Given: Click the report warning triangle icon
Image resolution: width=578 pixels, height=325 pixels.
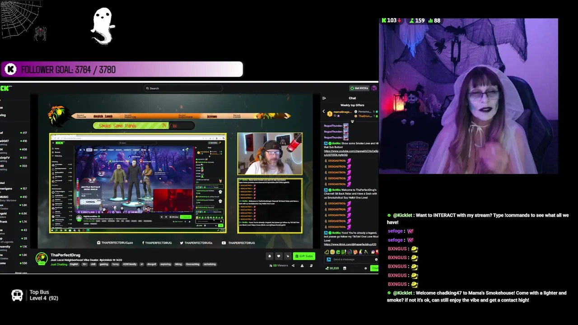Looking at the screenshot, I should [x=302, y=266].
